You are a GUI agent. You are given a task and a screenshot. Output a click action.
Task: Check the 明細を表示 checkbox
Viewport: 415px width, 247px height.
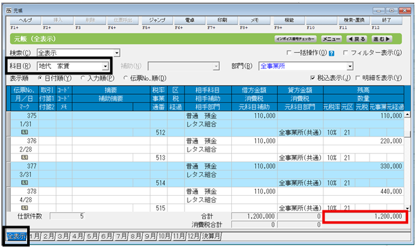coord(358,78)
